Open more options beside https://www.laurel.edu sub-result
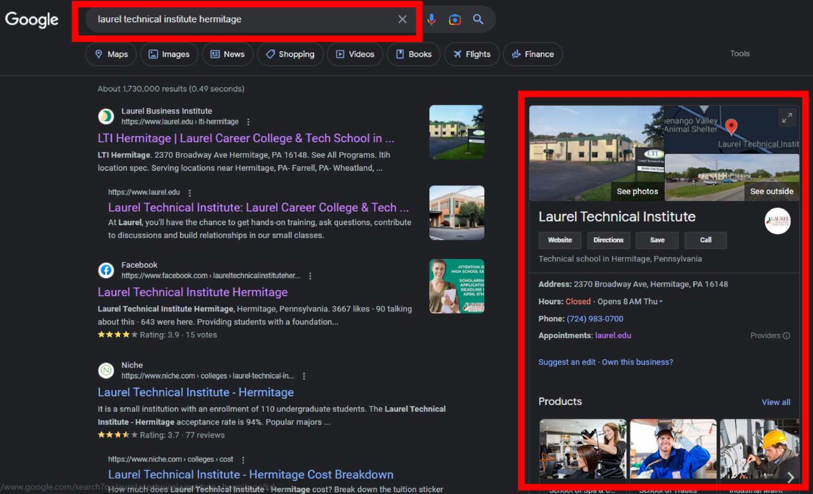The image size is (813, 494). click(x=190, y=193)
